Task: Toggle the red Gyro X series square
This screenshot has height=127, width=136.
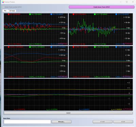Action: [x=73, y=14]
